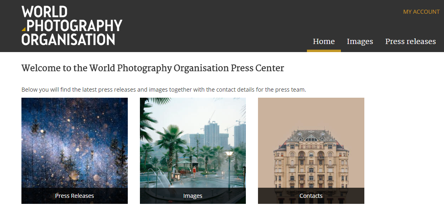Click the Press Releases tile caption

(x=74, y=196)
